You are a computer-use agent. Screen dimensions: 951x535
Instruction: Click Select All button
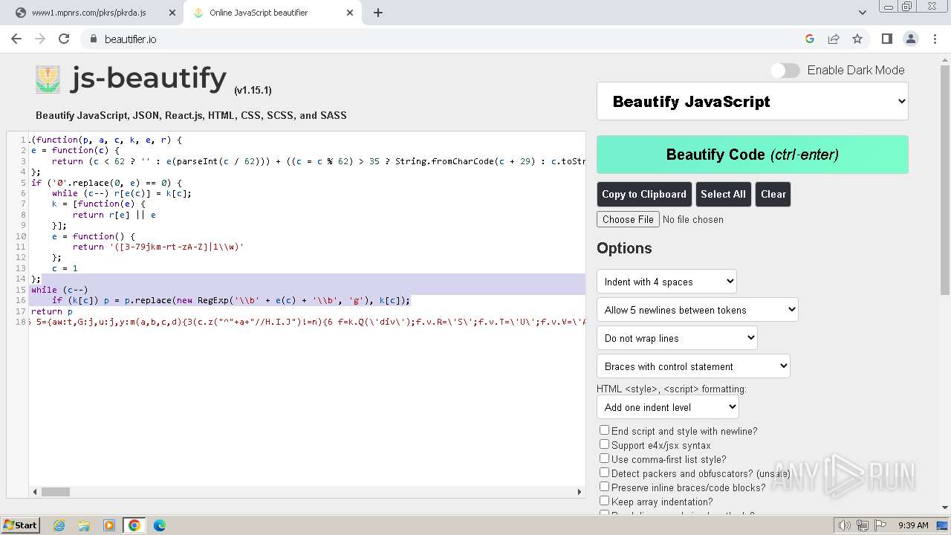pyautogui.click(x=723, y=194)
